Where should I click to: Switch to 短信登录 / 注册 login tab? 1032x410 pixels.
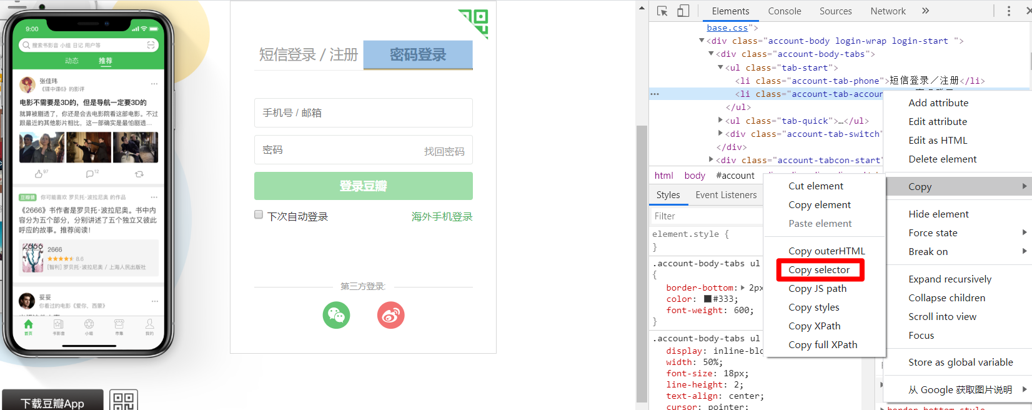(x=309, y=55)
